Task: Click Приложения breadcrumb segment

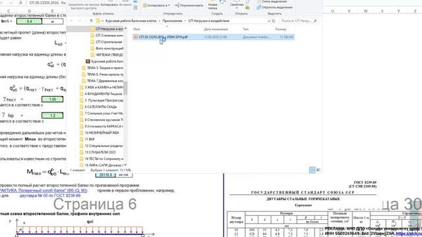Action: pos(172,21)
